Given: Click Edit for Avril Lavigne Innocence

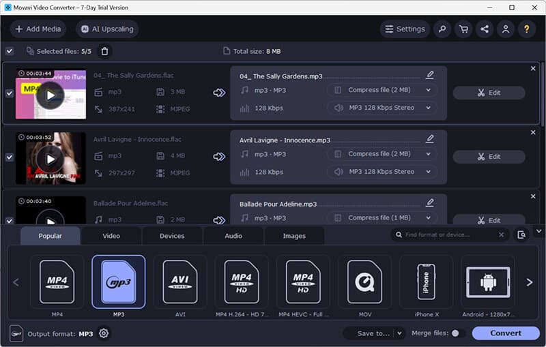Looking at the screenshot, I should coord(489,157).
